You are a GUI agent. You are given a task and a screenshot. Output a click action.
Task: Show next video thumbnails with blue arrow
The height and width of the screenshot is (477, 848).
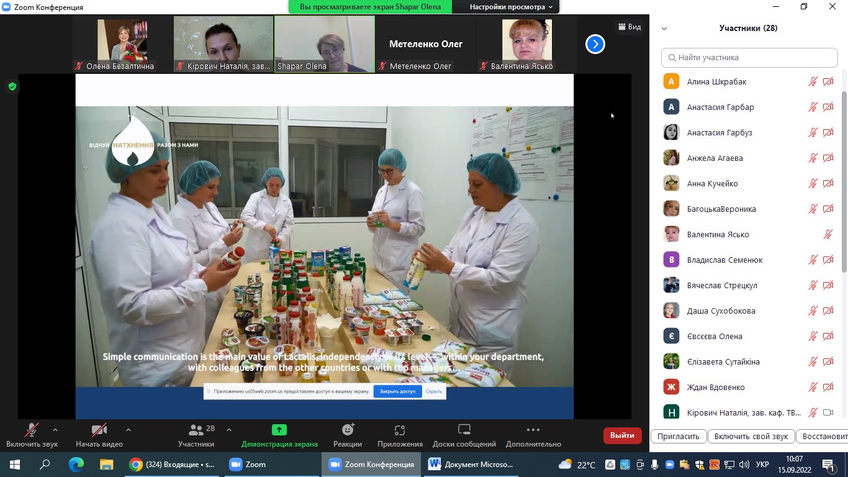595,44
